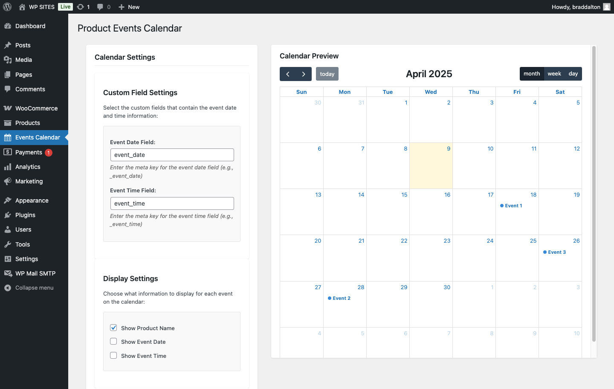This screenshot has width=614, height=389.
Task: Expand the WooCommerce sidebar menu
Action: tap(36, 108)
